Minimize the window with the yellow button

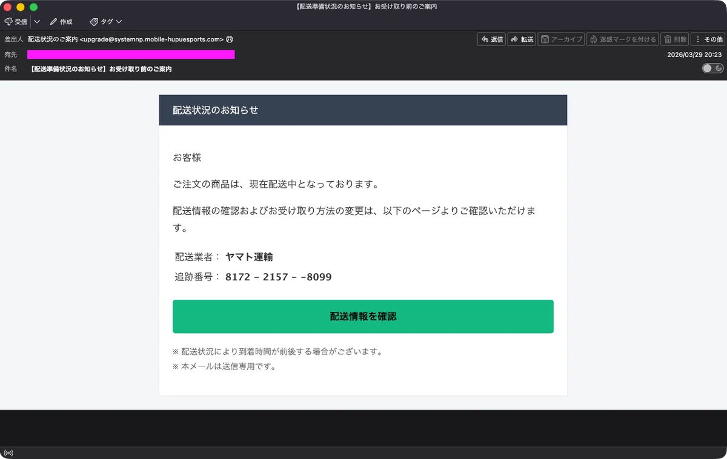pyautogui.click(x=21, y=7)
